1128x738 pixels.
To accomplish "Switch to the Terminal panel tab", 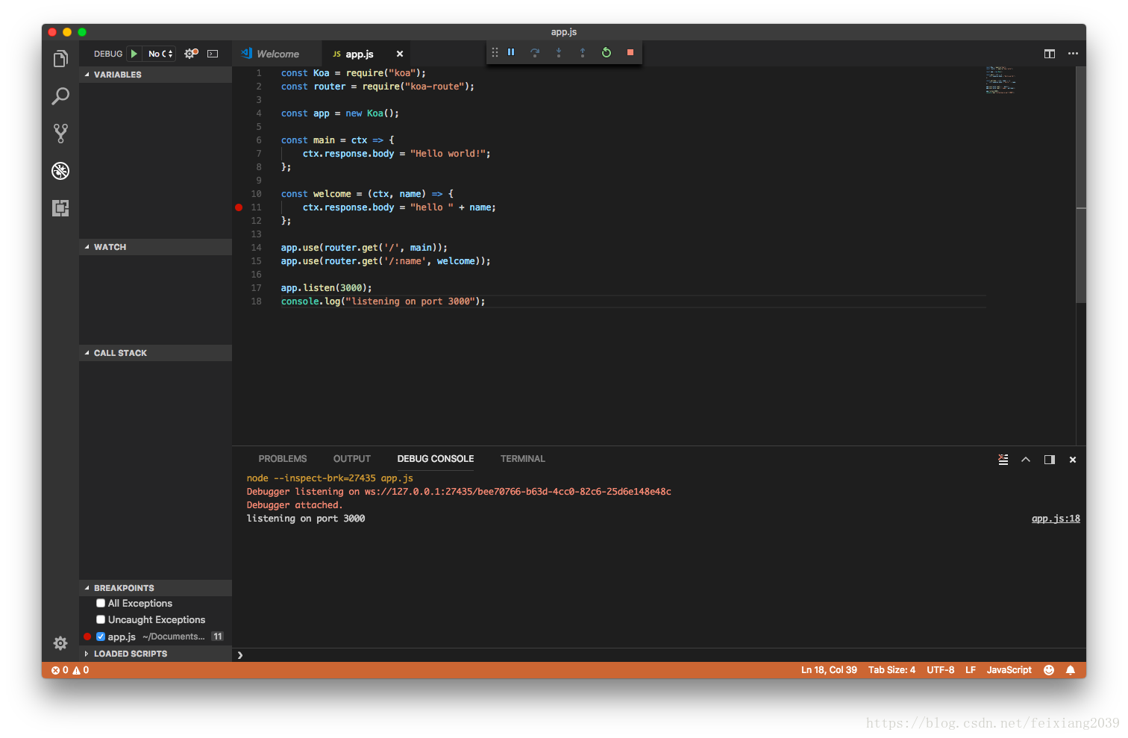I will 522,459.
